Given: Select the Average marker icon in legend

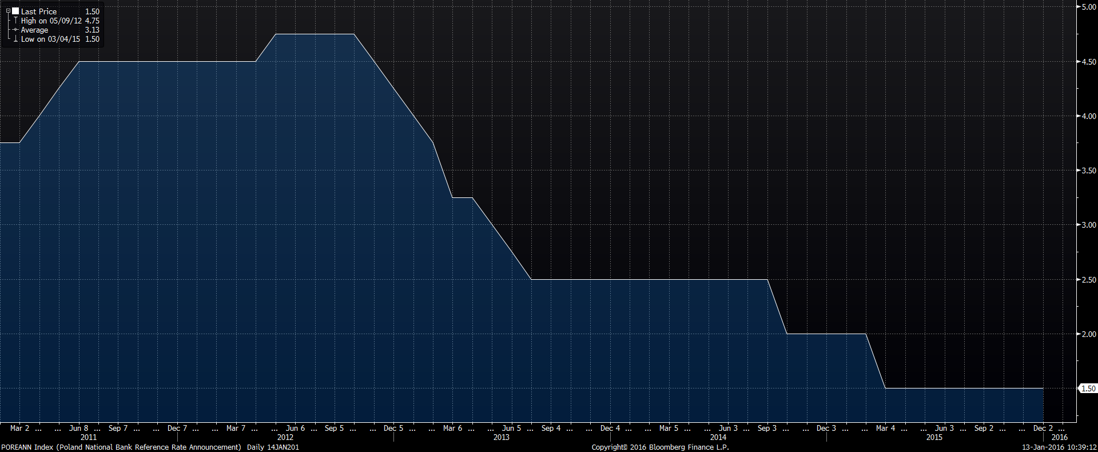Looking at the screenshot, I should (x=16, y=30).
